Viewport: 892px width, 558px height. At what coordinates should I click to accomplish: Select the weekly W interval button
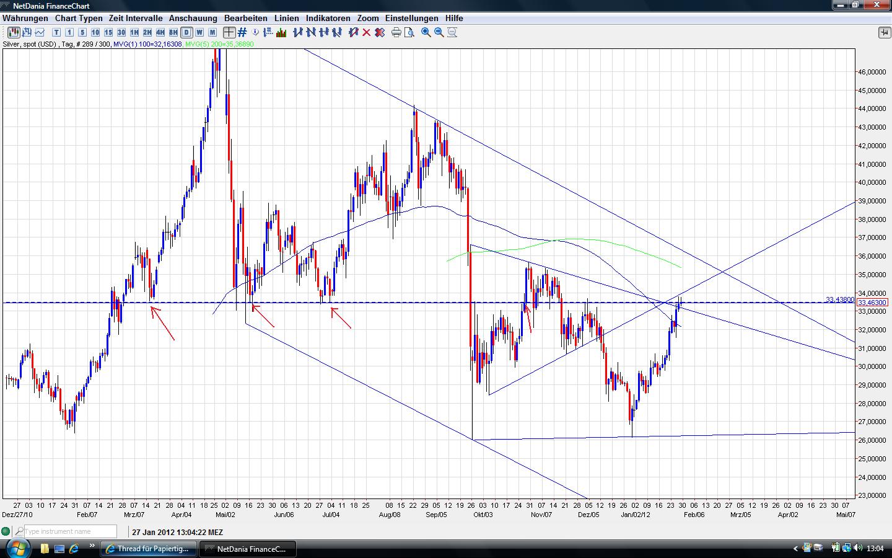199,32
